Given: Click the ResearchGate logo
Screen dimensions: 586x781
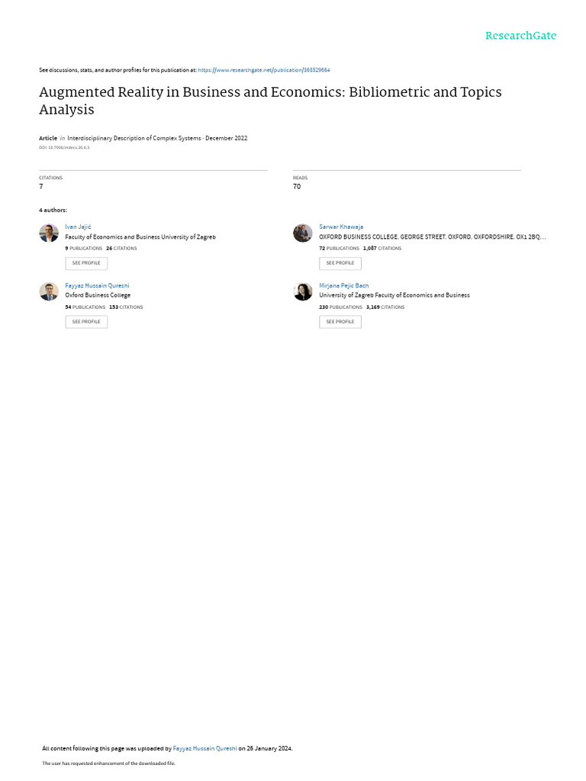Looking at the screenshot, I should (520, 36).
